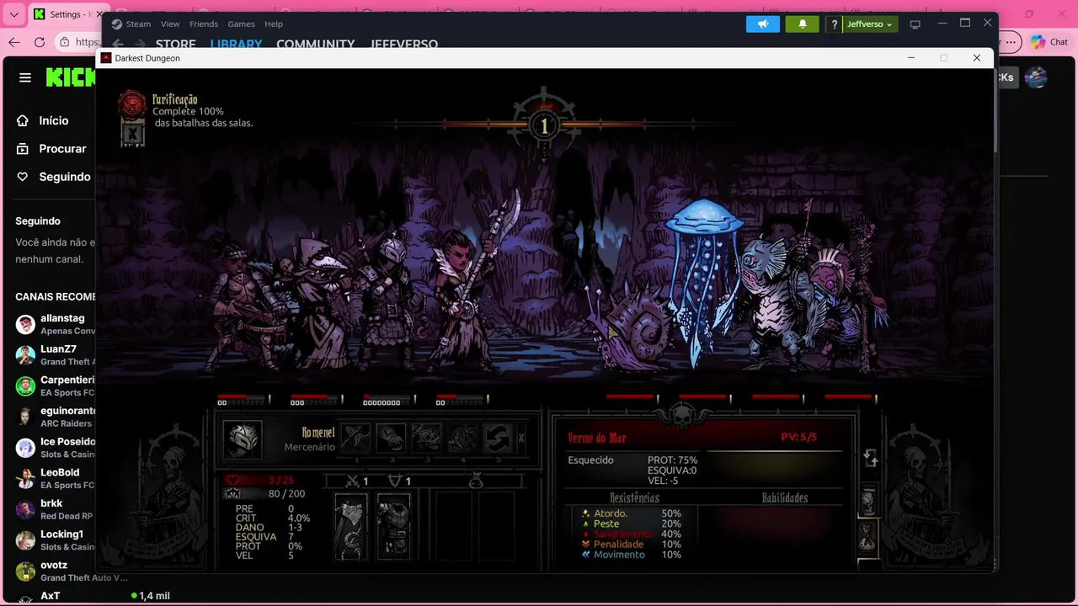Open Seguindo in Kick sidebar

(x=53, y=177)
